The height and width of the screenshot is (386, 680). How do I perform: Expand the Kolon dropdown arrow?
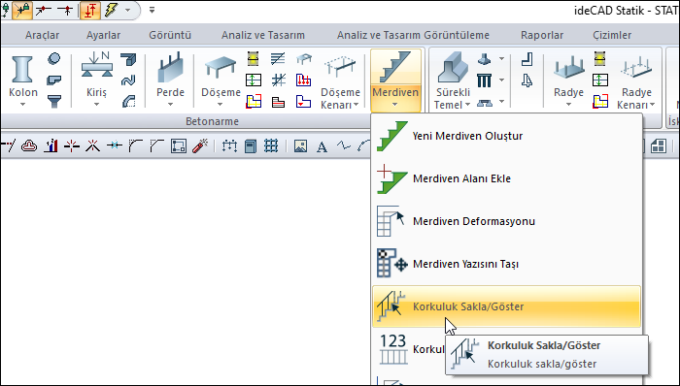(22, 105)
